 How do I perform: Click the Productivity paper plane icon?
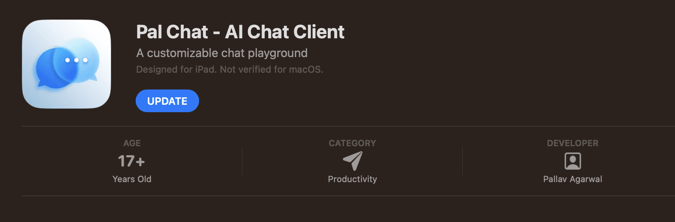pos(353,161)
